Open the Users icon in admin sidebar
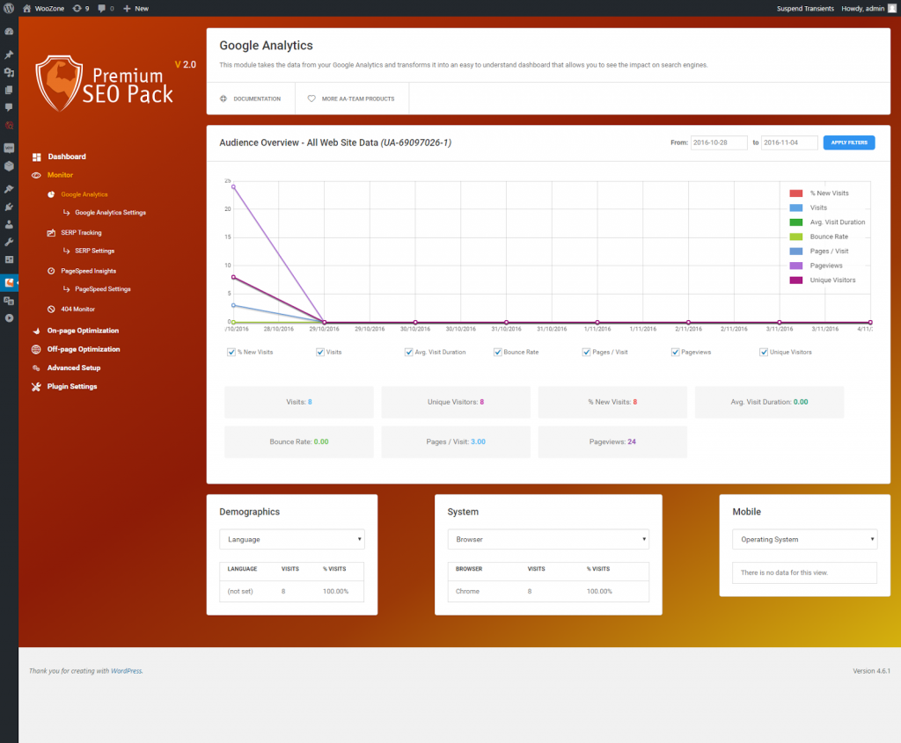This screenshot has height=743, width=901. point(9,224)
